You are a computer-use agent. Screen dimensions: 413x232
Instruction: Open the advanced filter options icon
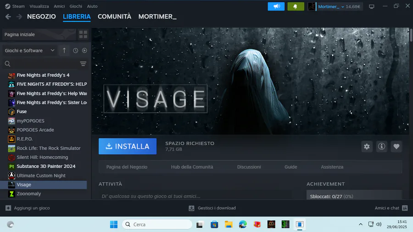pos(83,64)
